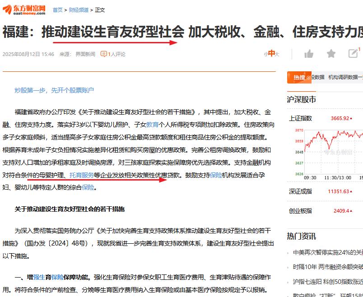Screen dimensions: 363x297
Task: Set font size to 大
Action: tap(277, 55)
